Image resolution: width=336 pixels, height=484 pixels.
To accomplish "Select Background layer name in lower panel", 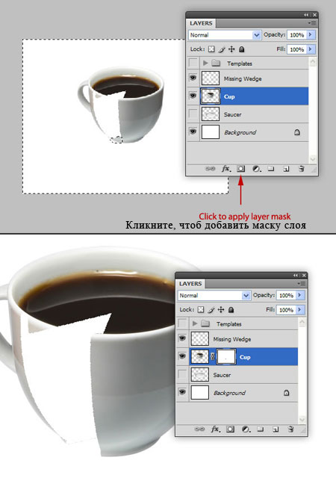I will (x=229, y=393).
